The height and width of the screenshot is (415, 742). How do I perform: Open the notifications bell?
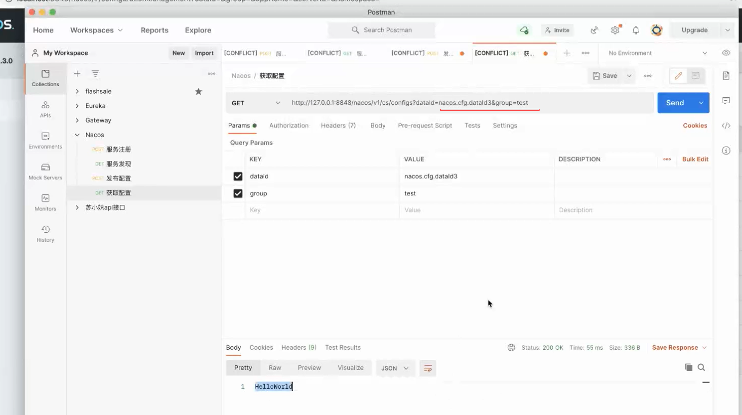pos(636,30)
